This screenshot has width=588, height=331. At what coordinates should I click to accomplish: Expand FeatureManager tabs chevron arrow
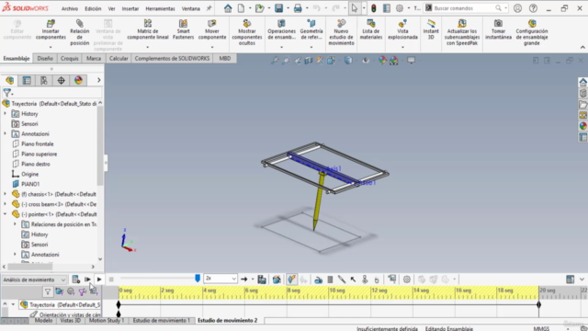point(98,80)
